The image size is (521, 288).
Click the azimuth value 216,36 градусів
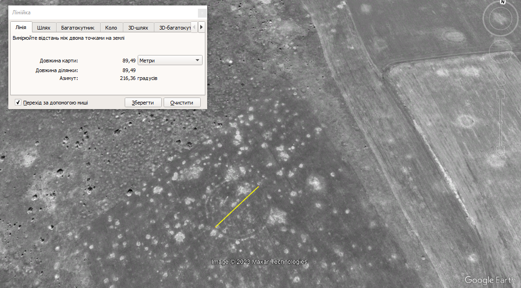tap(139, 78)
